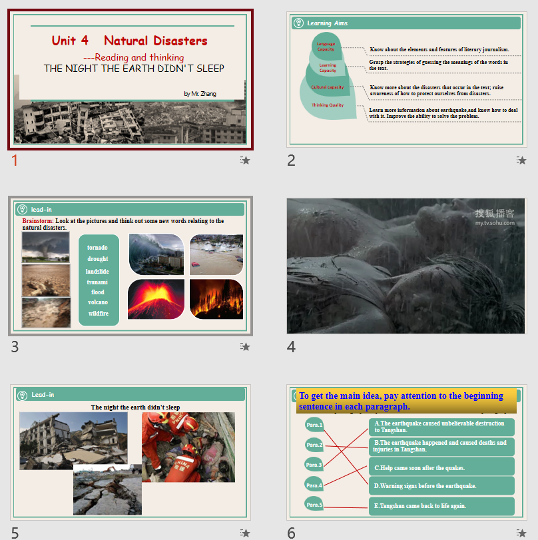Click the green word list box with tornado

[x=99, y=280]
